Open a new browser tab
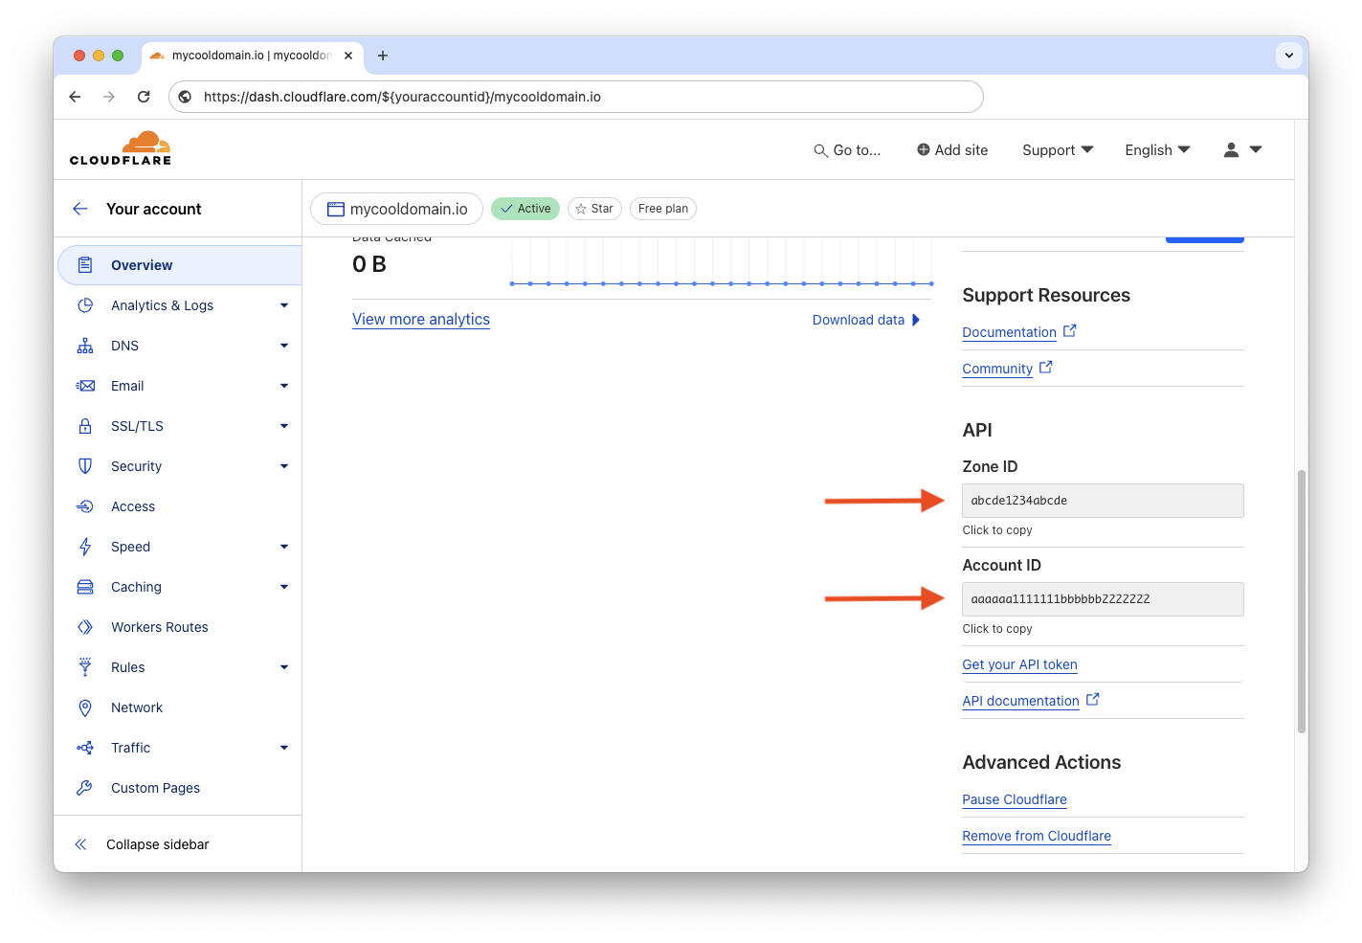 coord(383,56)
